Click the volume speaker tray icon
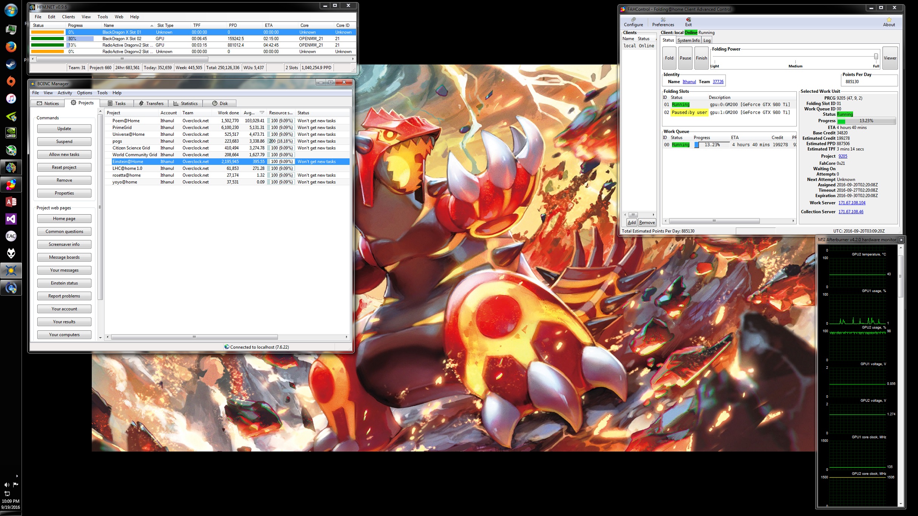The height and width of the screenshot is (516, 918). (x=6, y=485)
